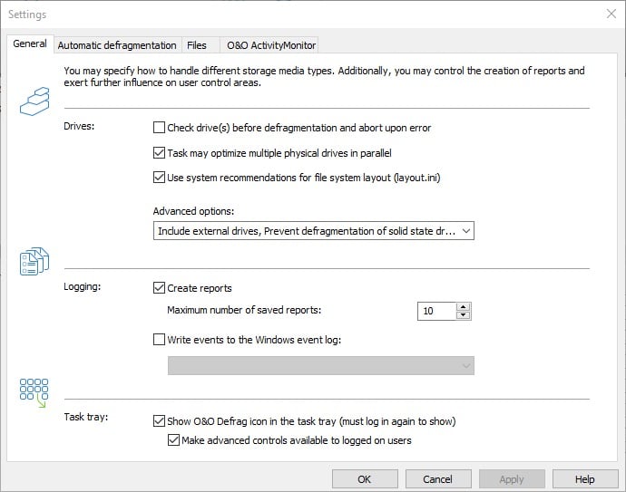Click the Maximum number of saved reports label
Screen dimensions: 626x492
pyautogui.click(x=244, y=310)
